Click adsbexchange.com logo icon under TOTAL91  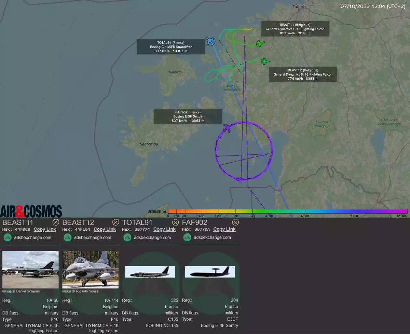[127, 237]
